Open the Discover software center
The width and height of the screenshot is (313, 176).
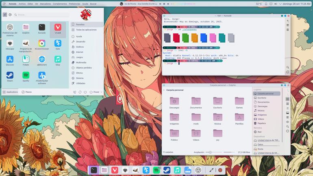[10, 61]
